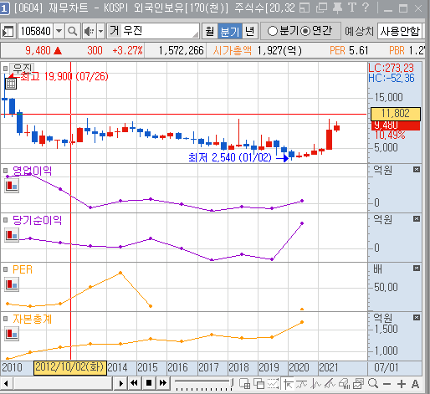The width and height of the screenshot is (430, 394).
Task: Select the 연간 radio button
Action: click(x=305, y=31)
